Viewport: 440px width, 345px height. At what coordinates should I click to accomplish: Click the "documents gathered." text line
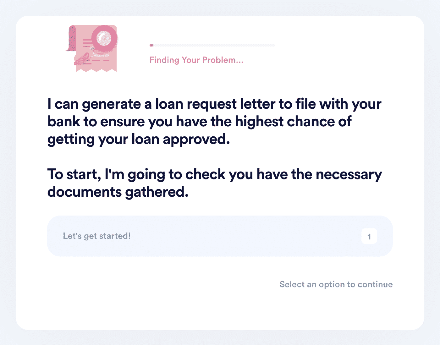118,192
